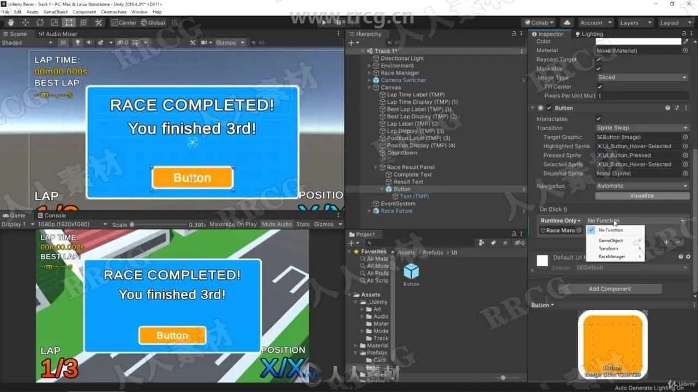Collapse Race Result Panel in Hierarchy
The image size is (698, 392).
coord(376,167)
